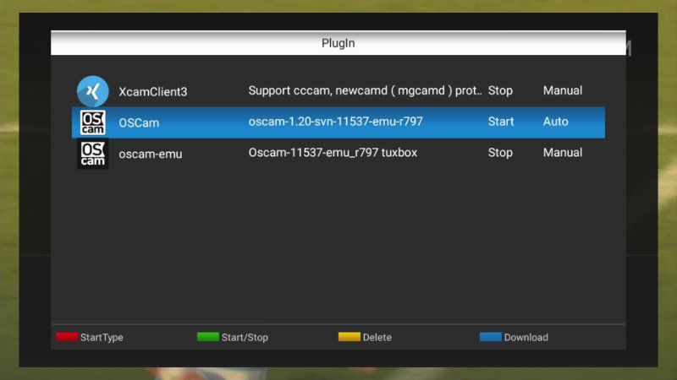Select the oscam-emu list entry name
The image size is (677, 380).
pyautogui.click(x=150, y=154)
